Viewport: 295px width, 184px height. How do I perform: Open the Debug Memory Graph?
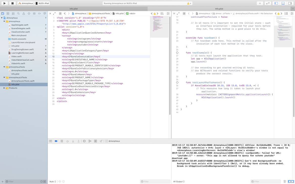click(x=90, y=141)
